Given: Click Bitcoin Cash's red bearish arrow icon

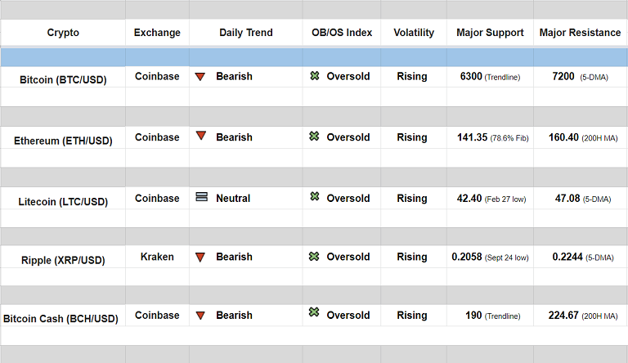Looking at the screenshot, I should tap(200, 315).
